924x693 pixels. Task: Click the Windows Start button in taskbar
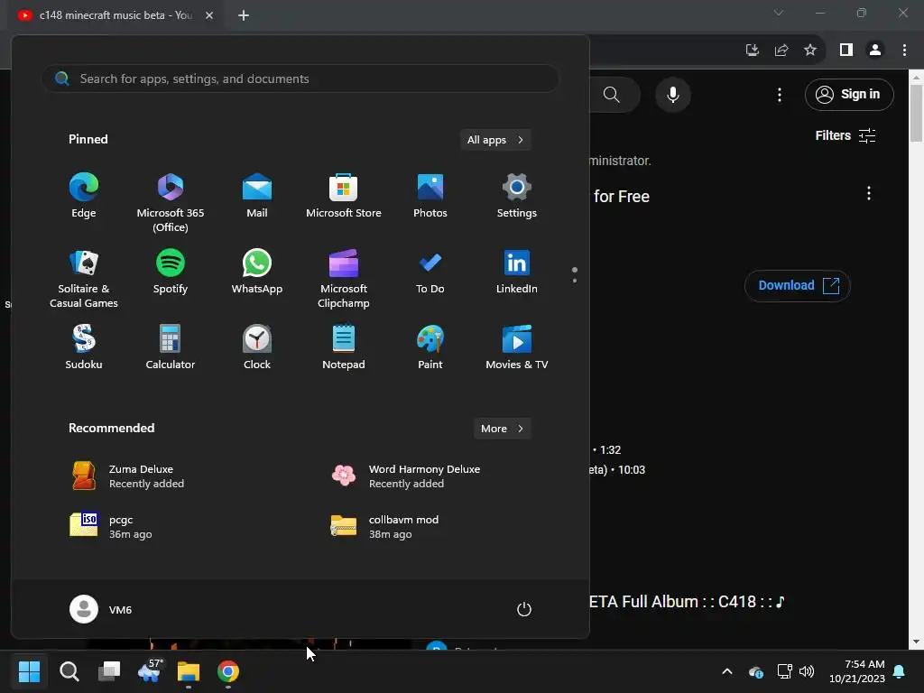pos(29,671)
